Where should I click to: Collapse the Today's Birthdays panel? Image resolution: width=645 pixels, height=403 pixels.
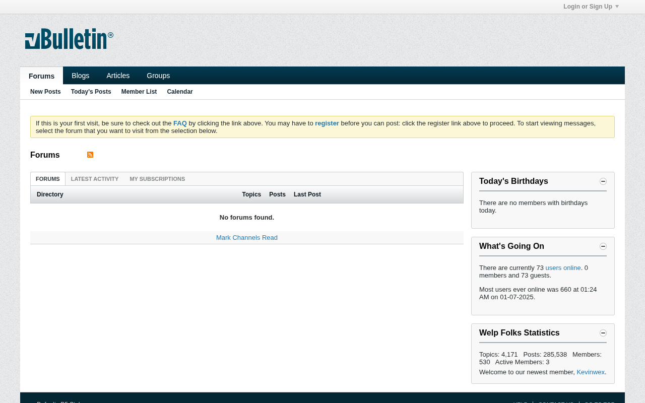click(603, 181)
